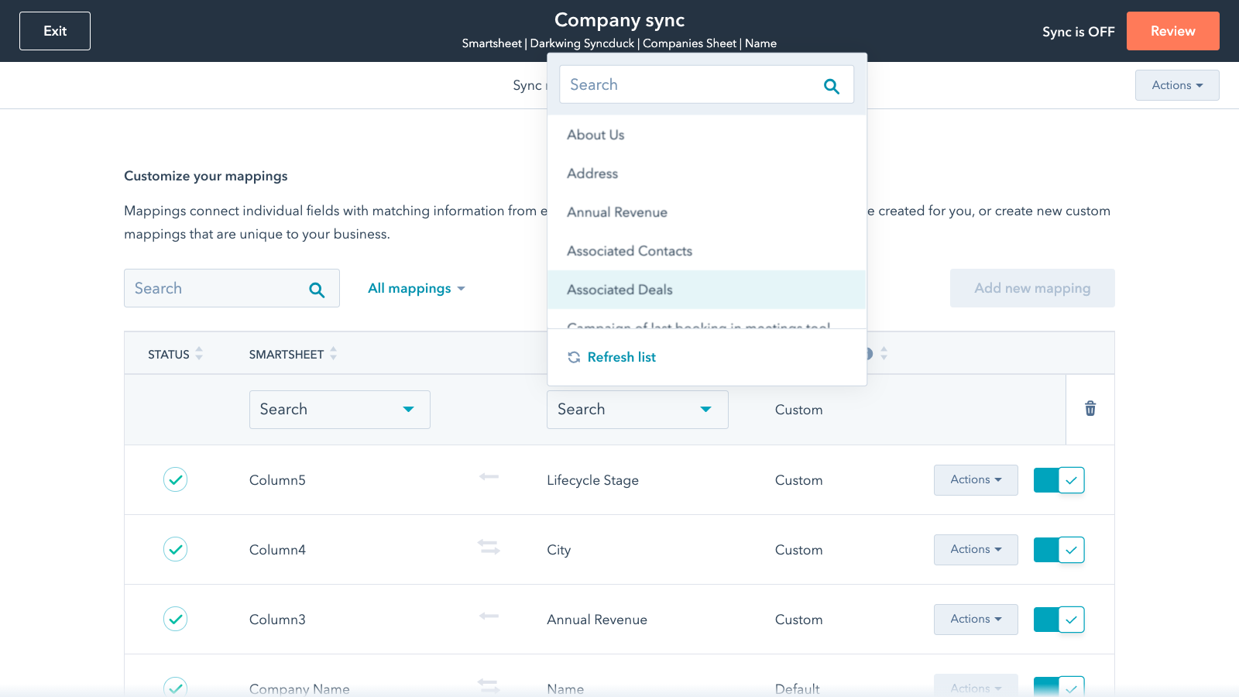The image size is (1239, 697).
Task: Toggle the Annual Revenue mapping switch
Action: click(x=1059, y=620)
